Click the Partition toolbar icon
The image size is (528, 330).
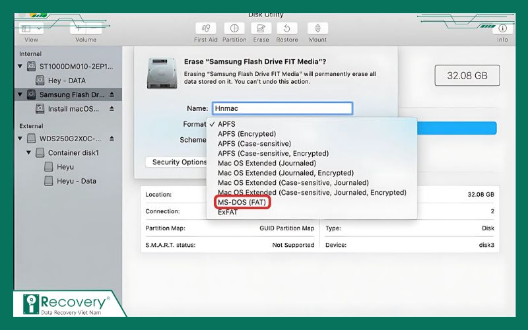[234, 29]
